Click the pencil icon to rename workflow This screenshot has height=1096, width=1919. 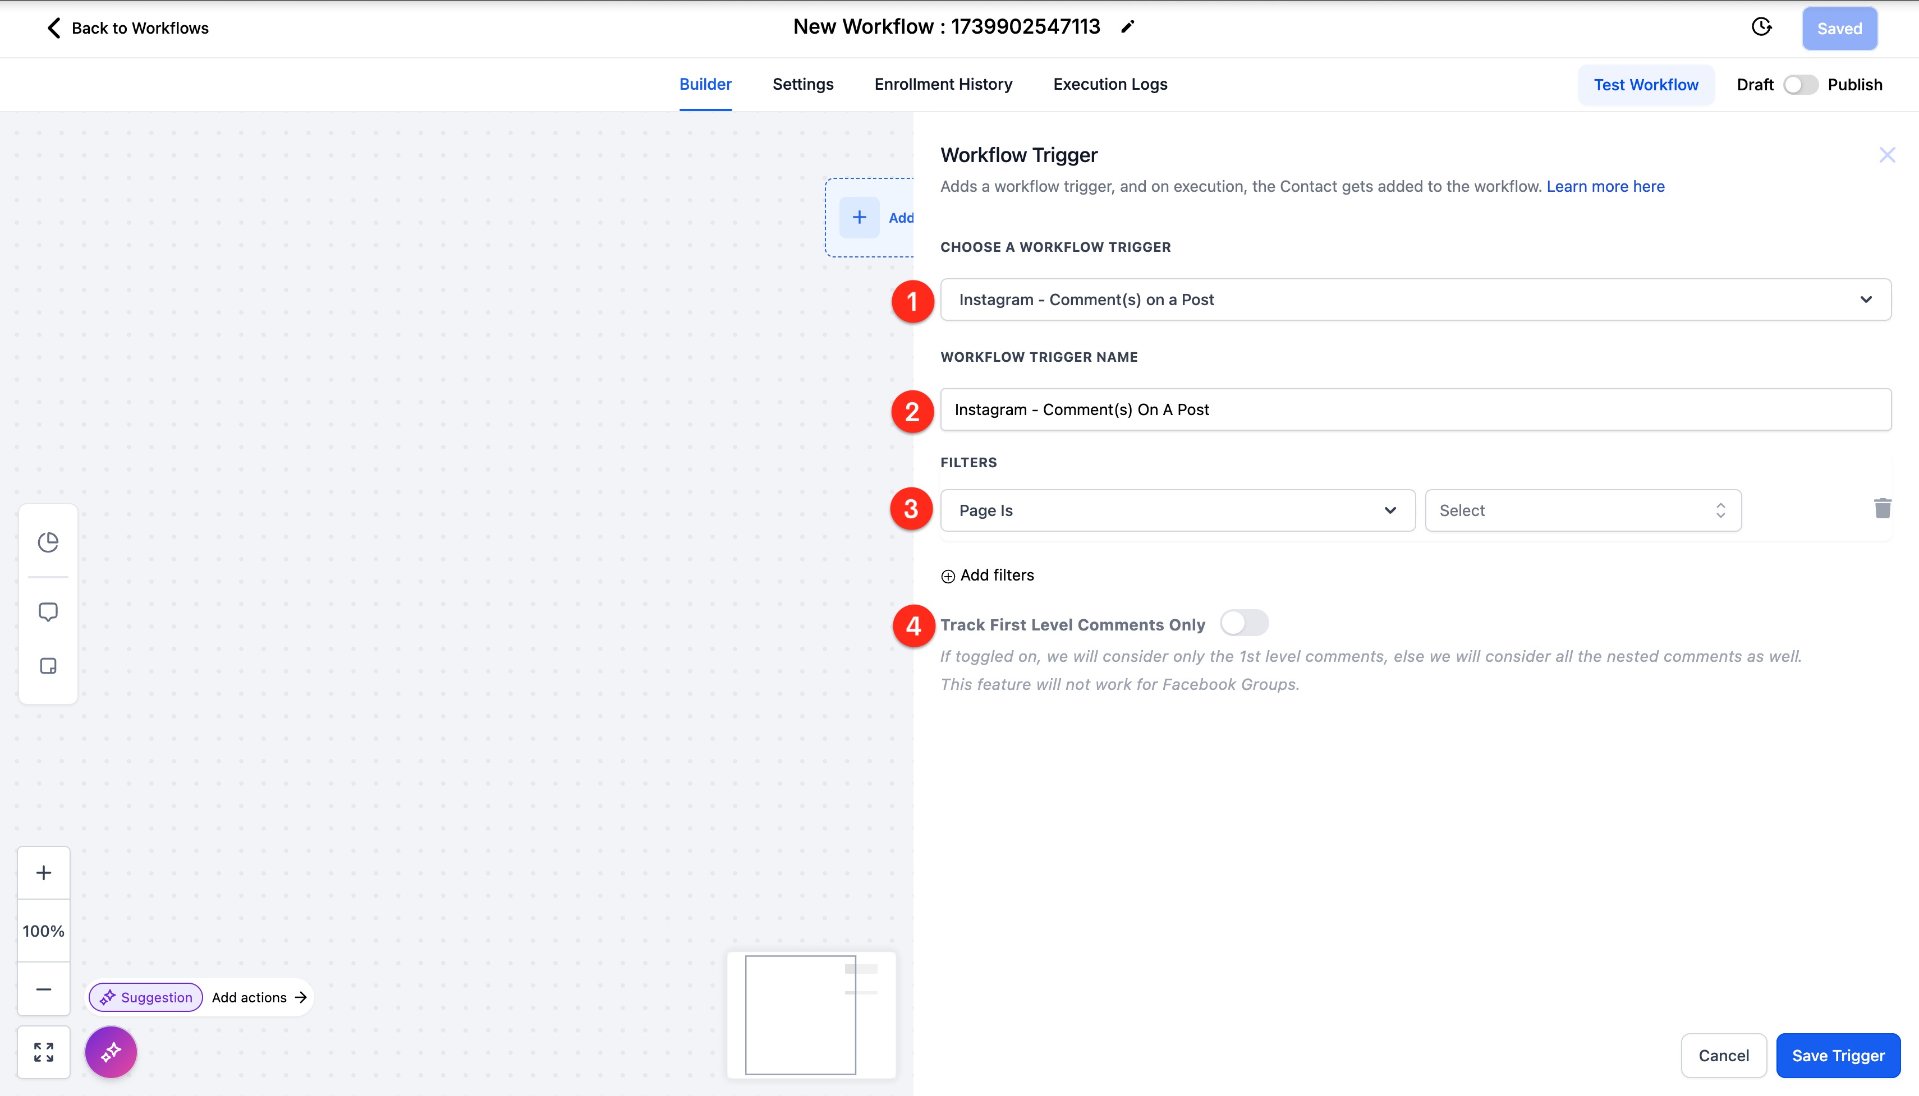click(1127, 27)
